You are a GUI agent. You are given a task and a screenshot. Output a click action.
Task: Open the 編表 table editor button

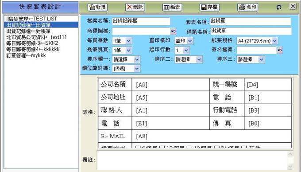pos(172,7)
